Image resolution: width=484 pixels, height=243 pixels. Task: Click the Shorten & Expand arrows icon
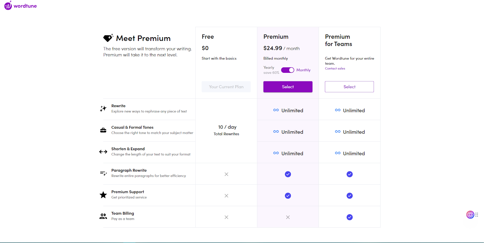103,152
